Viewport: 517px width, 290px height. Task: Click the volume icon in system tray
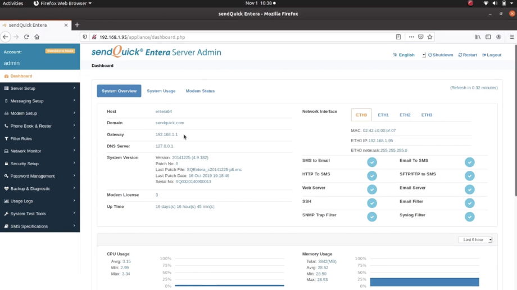495,3
